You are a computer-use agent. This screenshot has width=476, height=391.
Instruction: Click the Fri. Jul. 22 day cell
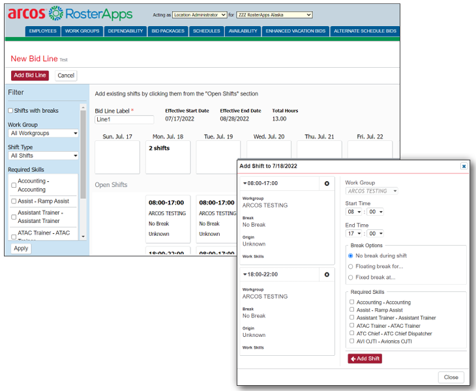370,149
